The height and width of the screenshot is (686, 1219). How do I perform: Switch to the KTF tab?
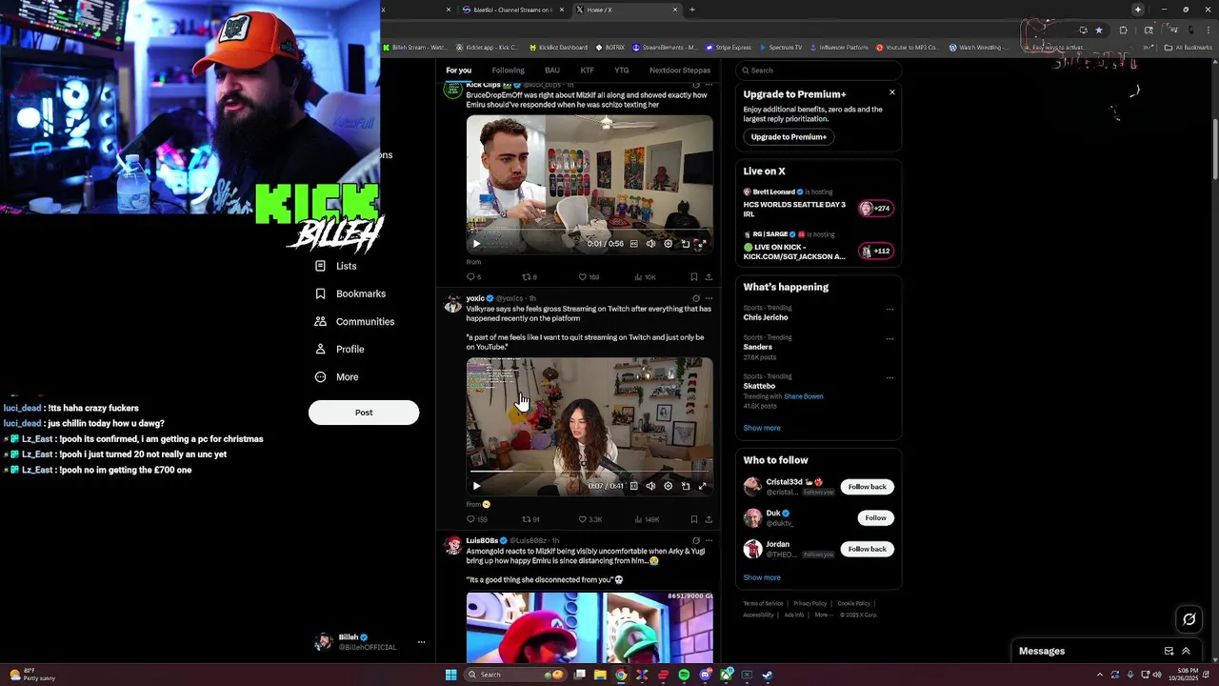[x=587, y=71]
